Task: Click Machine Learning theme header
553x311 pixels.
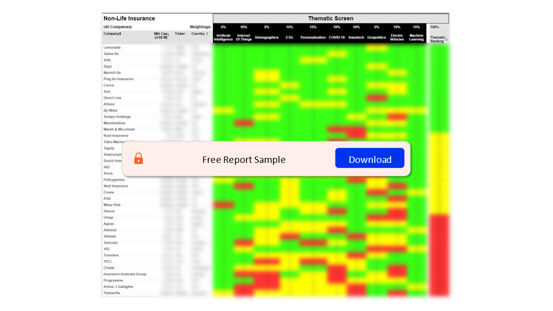Action: [417, 37]
